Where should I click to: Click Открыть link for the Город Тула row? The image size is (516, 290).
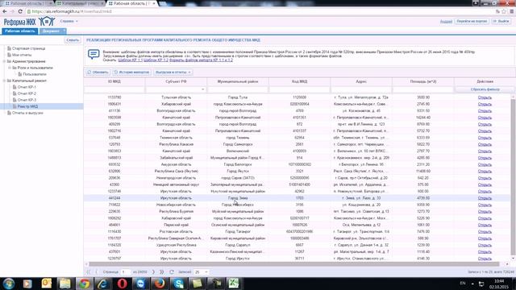tap(485, 97)
